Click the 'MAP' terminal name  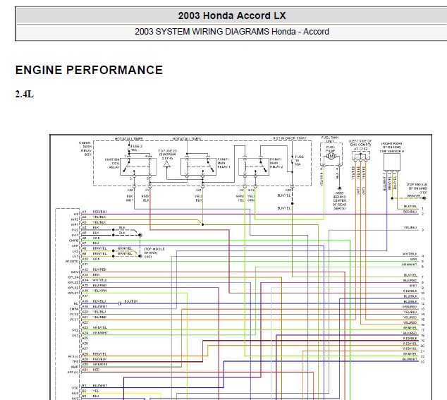tap(75, 367)
